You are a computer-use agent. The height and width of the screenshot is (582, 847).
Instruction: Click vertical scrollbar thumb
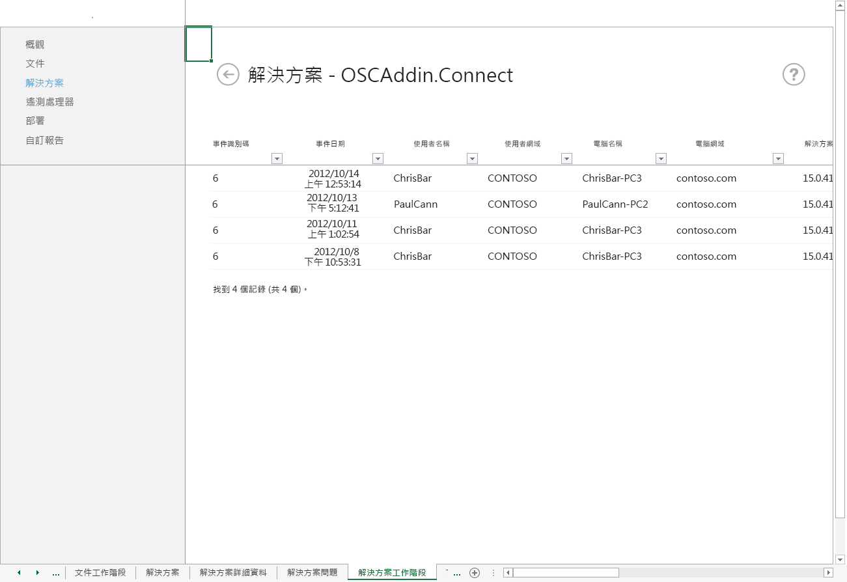coord(840,264)
